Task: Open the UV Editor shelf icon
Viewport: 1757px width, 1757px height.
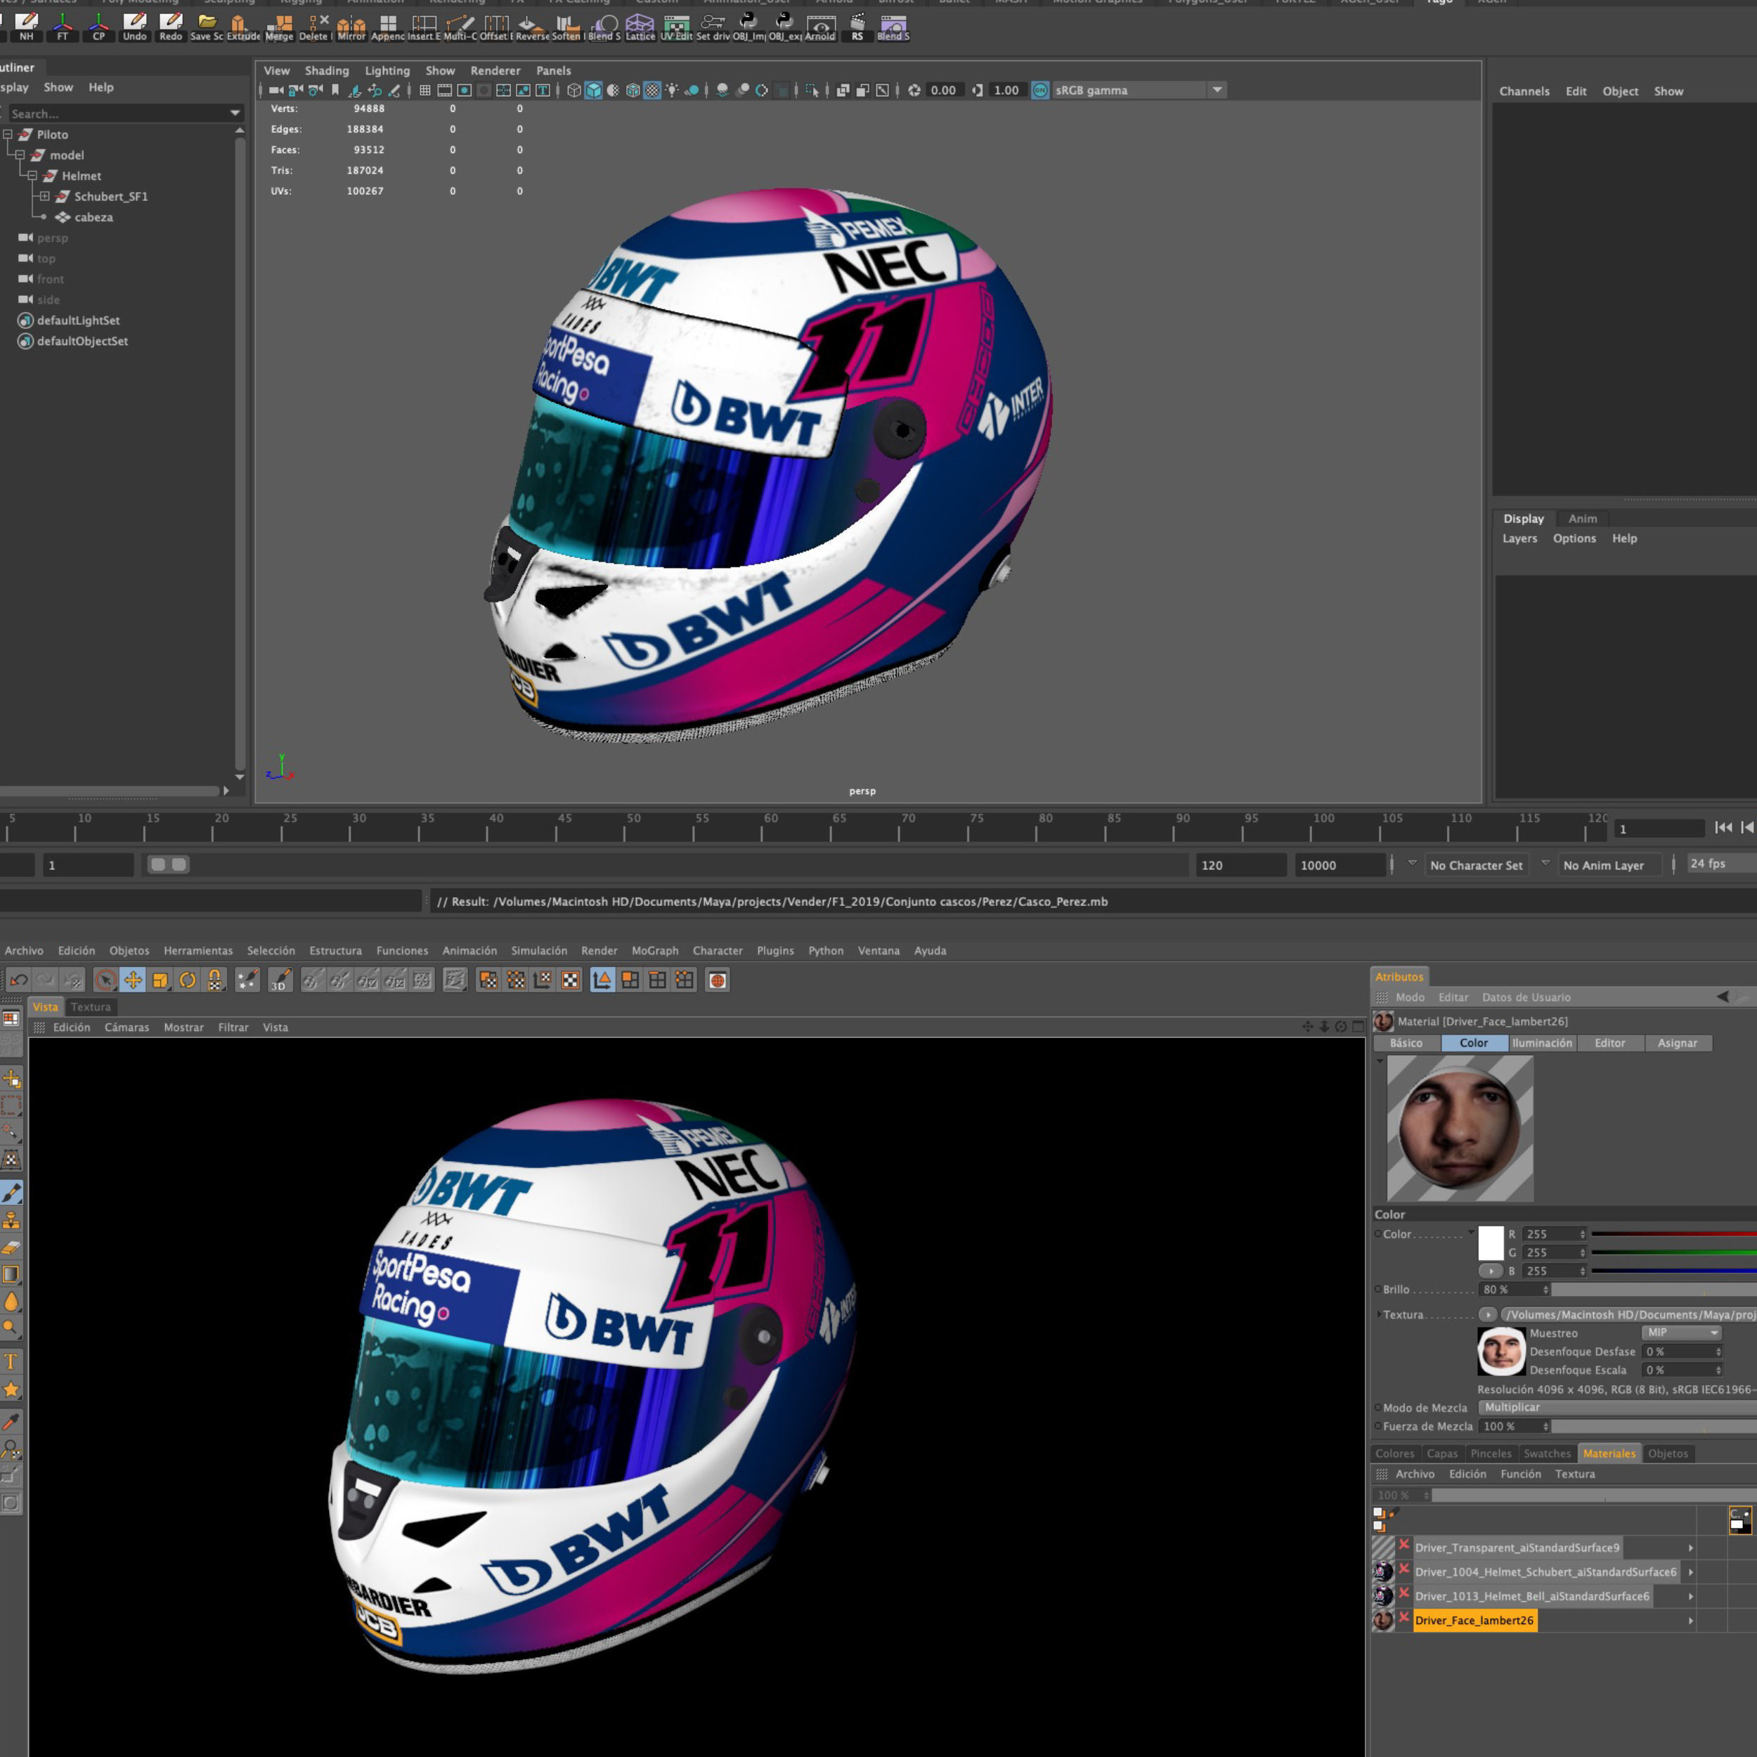Action: point(675,27)
